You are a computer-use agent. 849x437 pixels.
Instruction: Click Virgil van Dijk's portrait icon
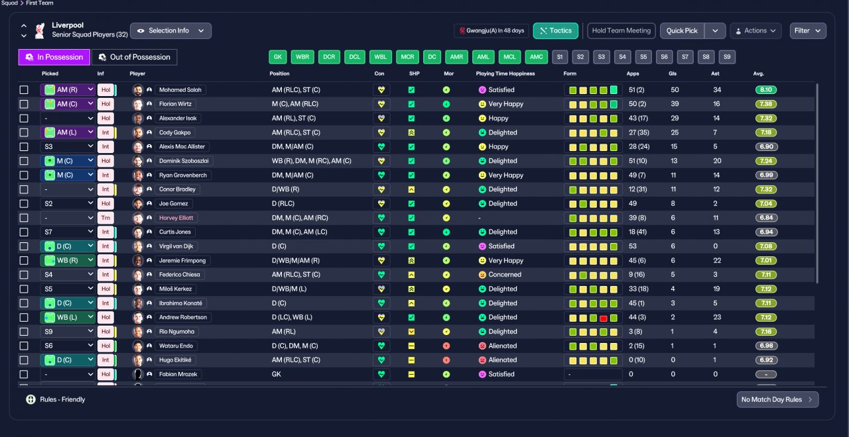click(x=138, y=246)
